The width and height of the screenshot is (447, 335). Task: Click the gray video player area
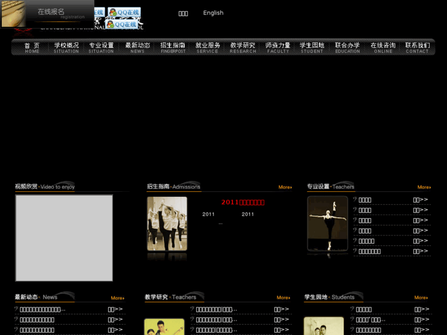(64, 238)
